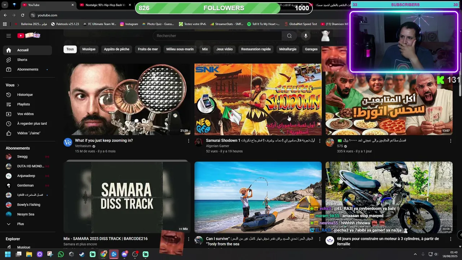Click the YouTube logo in header
Screen dimensions: 462x260
(x=29, y=35)
